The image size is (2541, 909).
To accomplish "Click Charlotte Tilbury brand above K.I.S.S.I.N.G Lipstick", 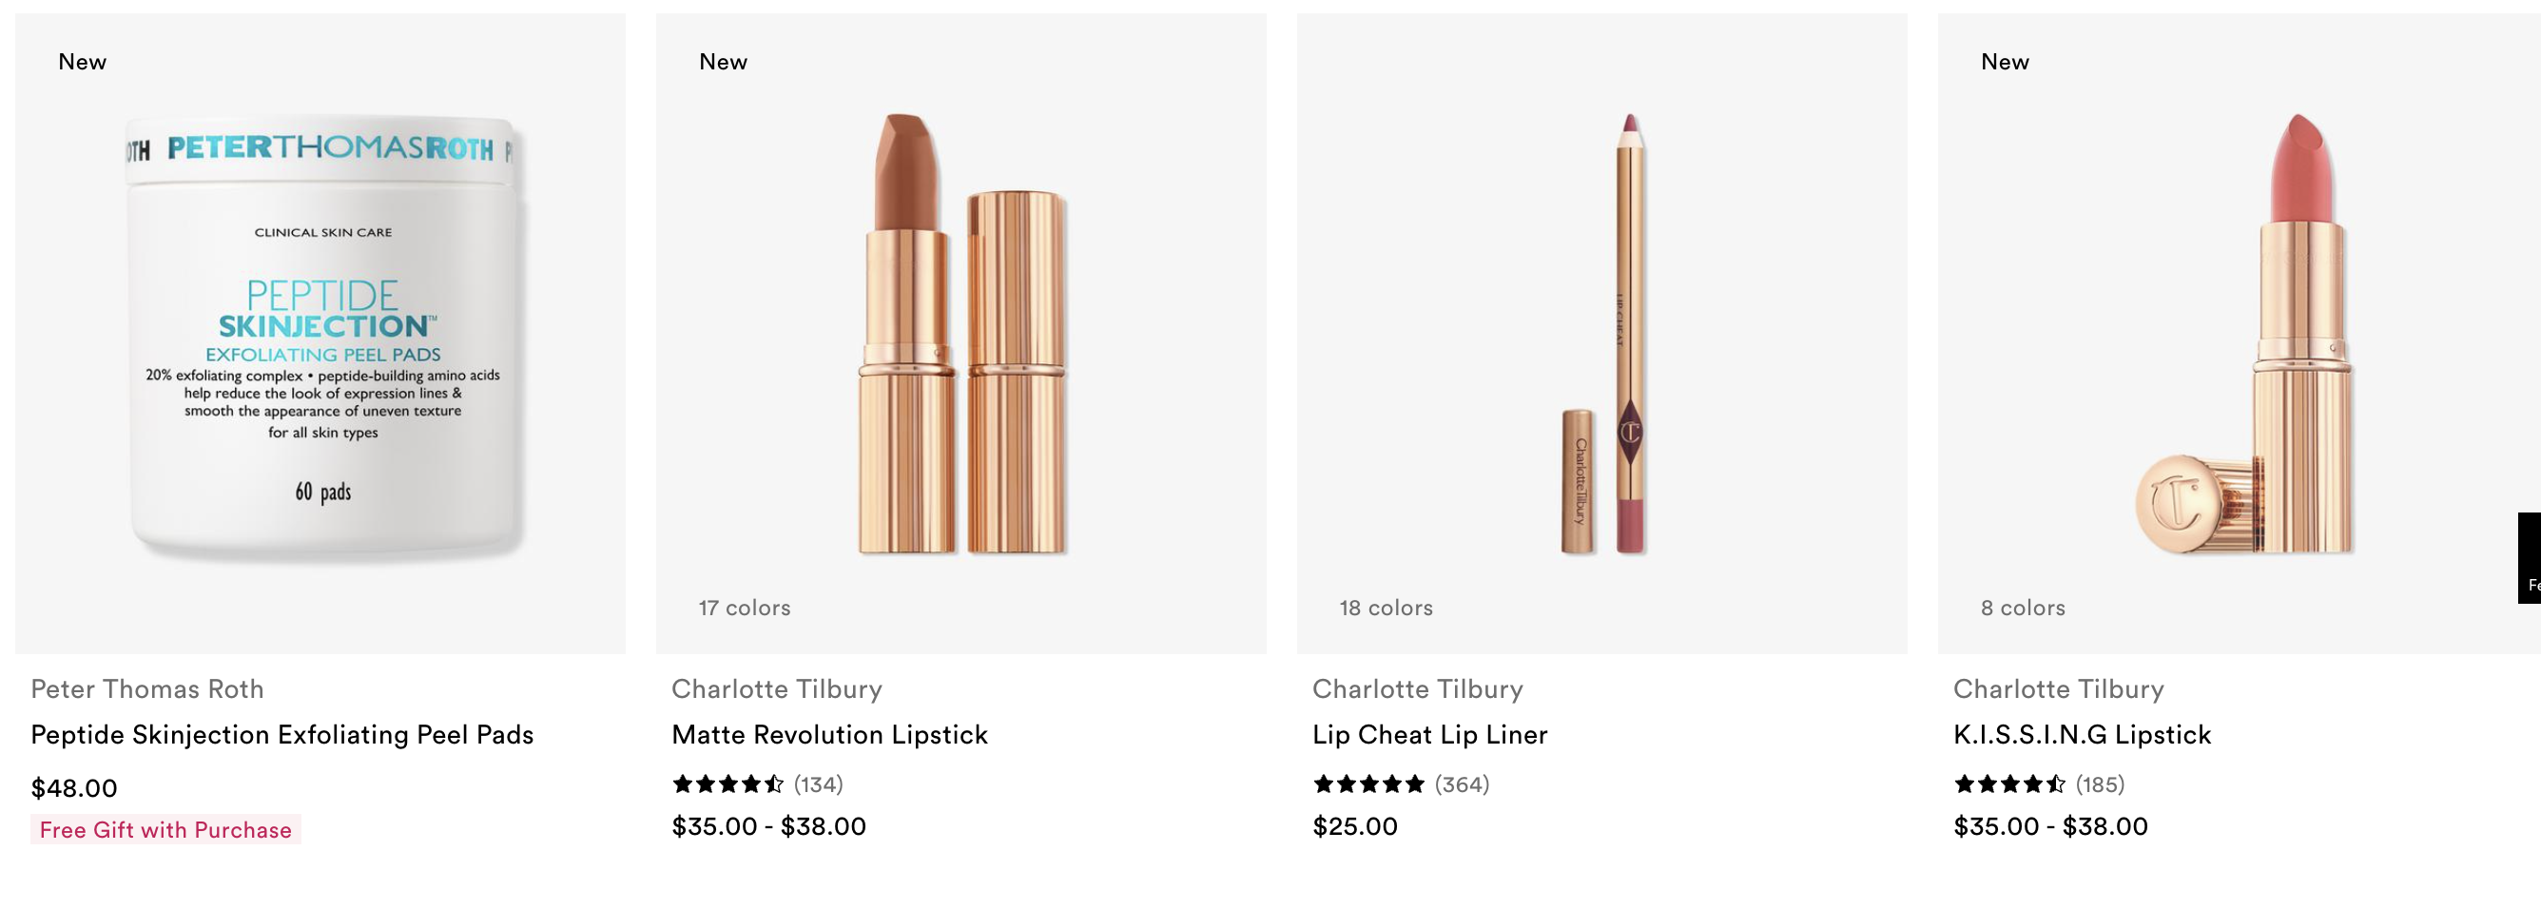I will [2059, 689].
